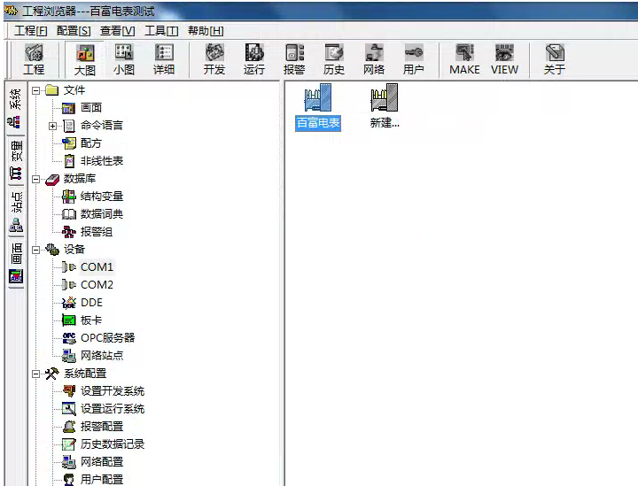Click the 工程 toolbar icon
The image size is (638, 486).
[34, 59]
